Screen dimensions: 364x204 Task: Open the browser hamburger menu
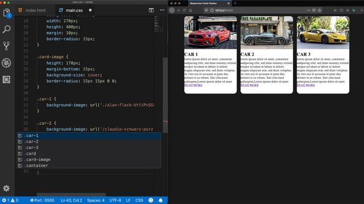tap(362, 10)
